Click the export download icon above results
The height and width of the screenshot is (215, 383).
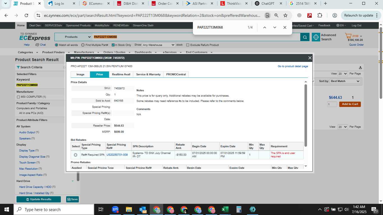coord(360,67)
